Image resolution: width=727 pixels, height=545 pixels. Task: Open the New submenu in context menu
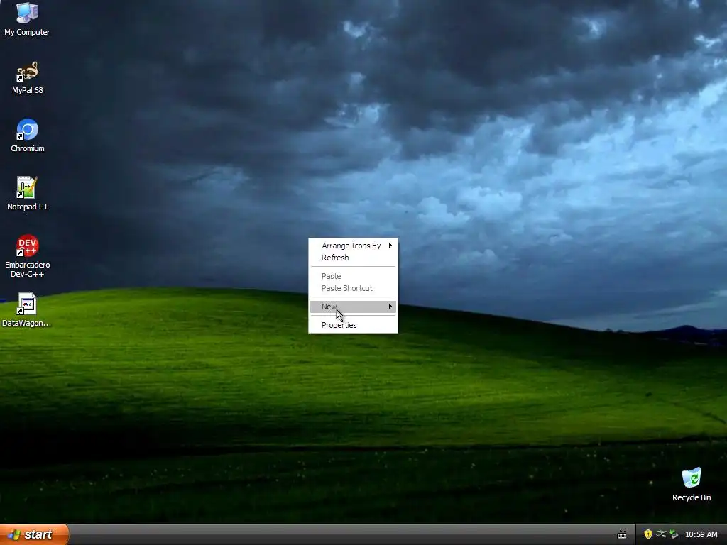pos(353,307)
